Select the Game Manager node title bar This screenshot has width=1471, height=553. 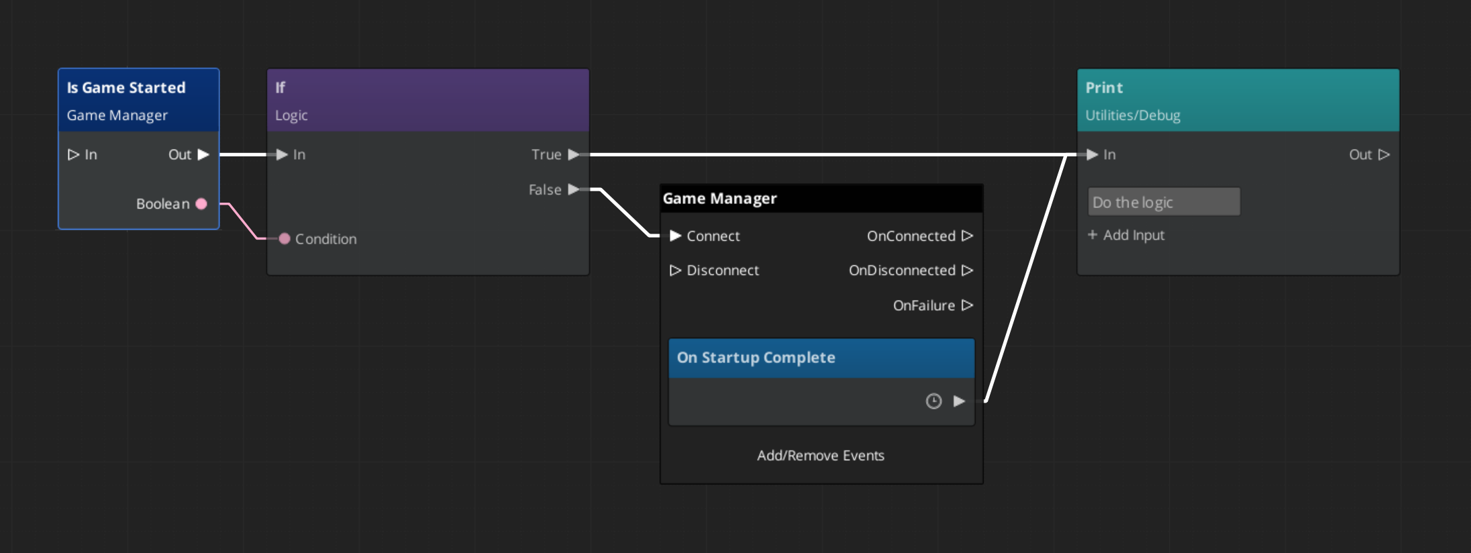[x=821, y=199]
